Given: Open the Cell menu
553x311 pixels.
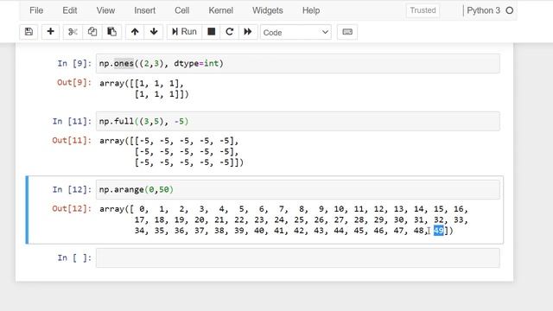Looking at the screenshot, I should point(182,10).
